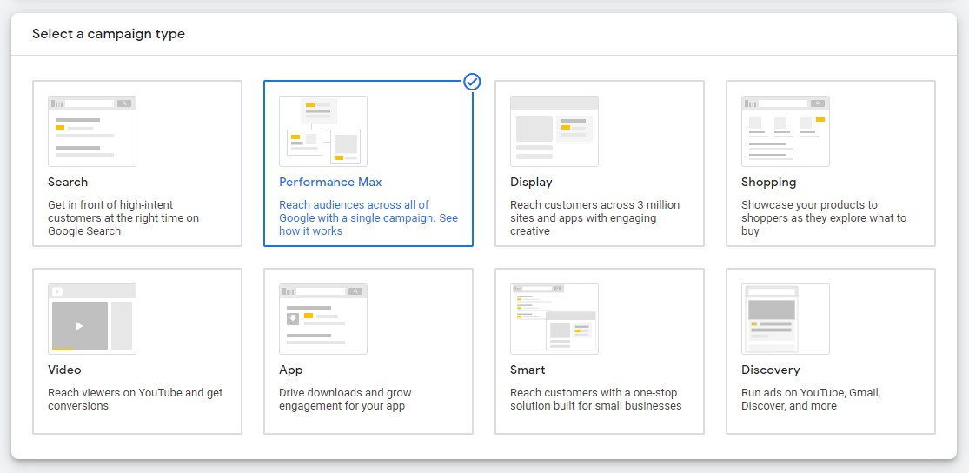The height and width of the screenshot is (473, 969).
Task: Pick the Smart campaign type title
Action: [x=528, y=370]
